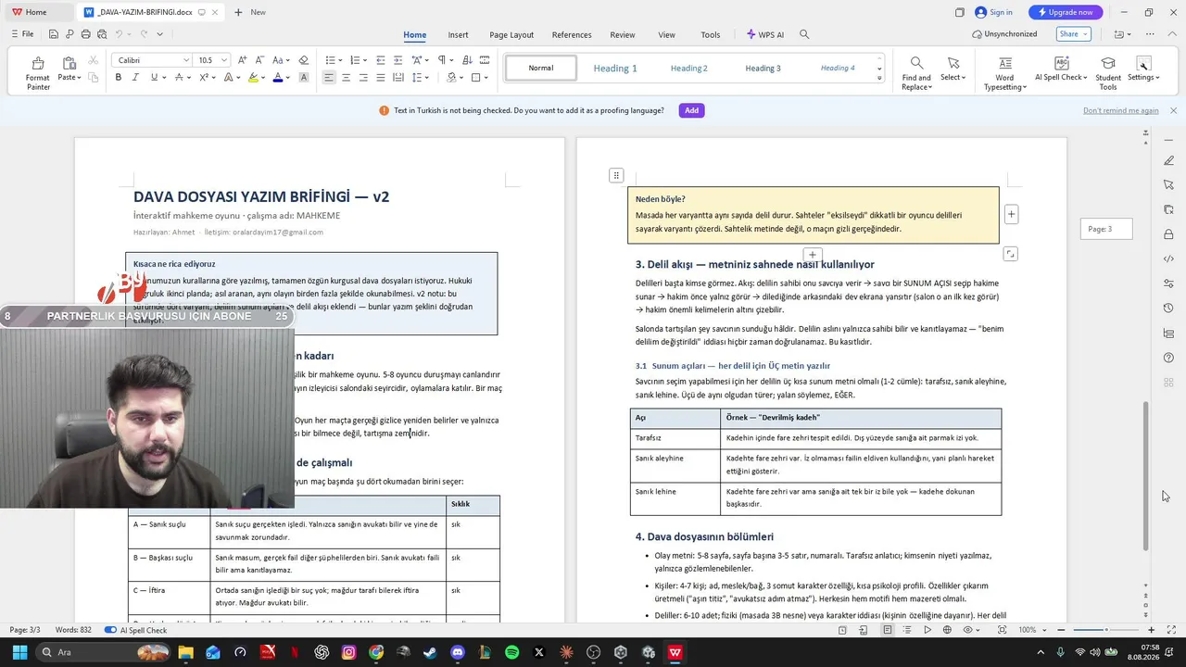1186x667 pixels.
Task: Open the File menu
Action: point(22,34)
